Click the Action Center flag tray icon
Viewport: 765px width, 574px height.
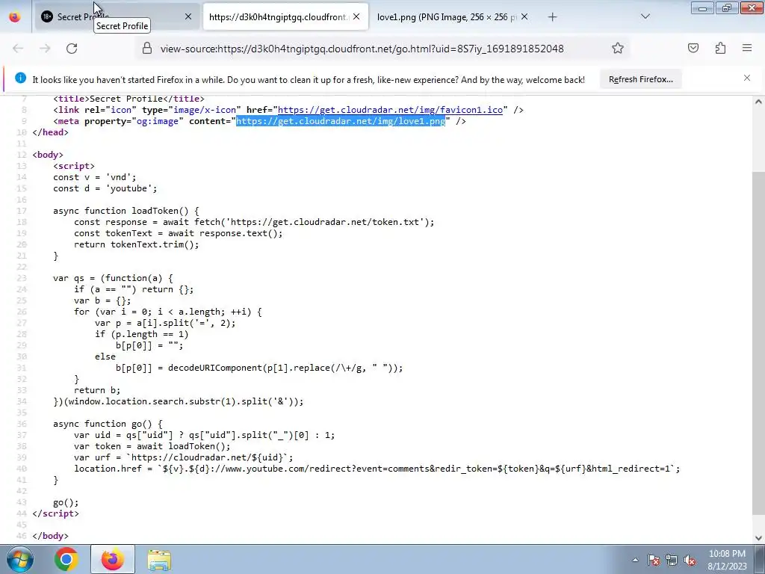[654, 560]
